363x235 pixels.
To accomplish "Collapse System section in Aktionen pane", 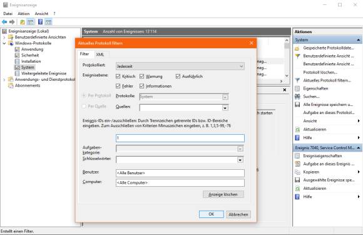I will [x=358, y=40].
